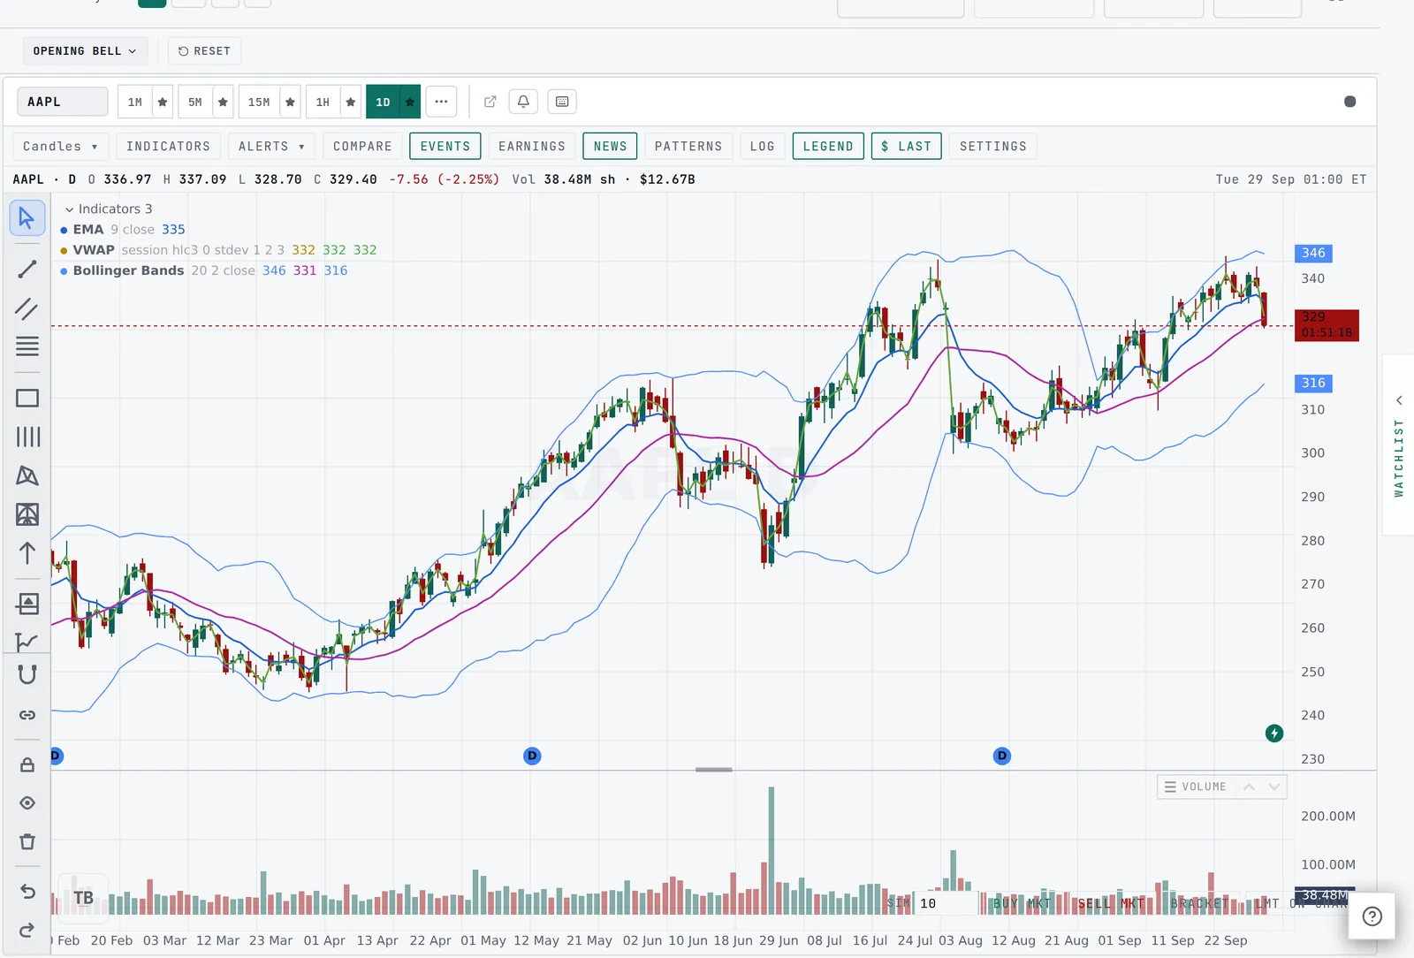Unfavorite the 1D timeframe star
The image size is (1414, 958).
(410, 102)
